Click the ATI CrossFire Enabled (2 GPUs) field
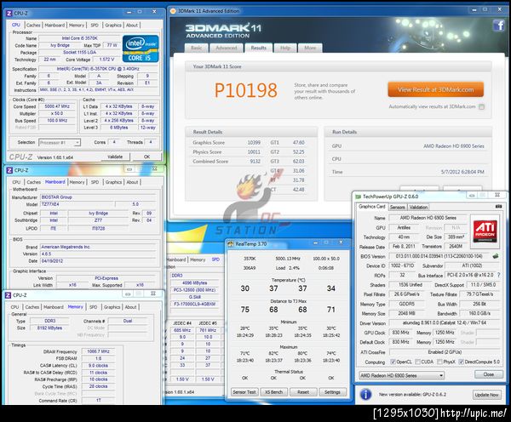 pos(445,352)
